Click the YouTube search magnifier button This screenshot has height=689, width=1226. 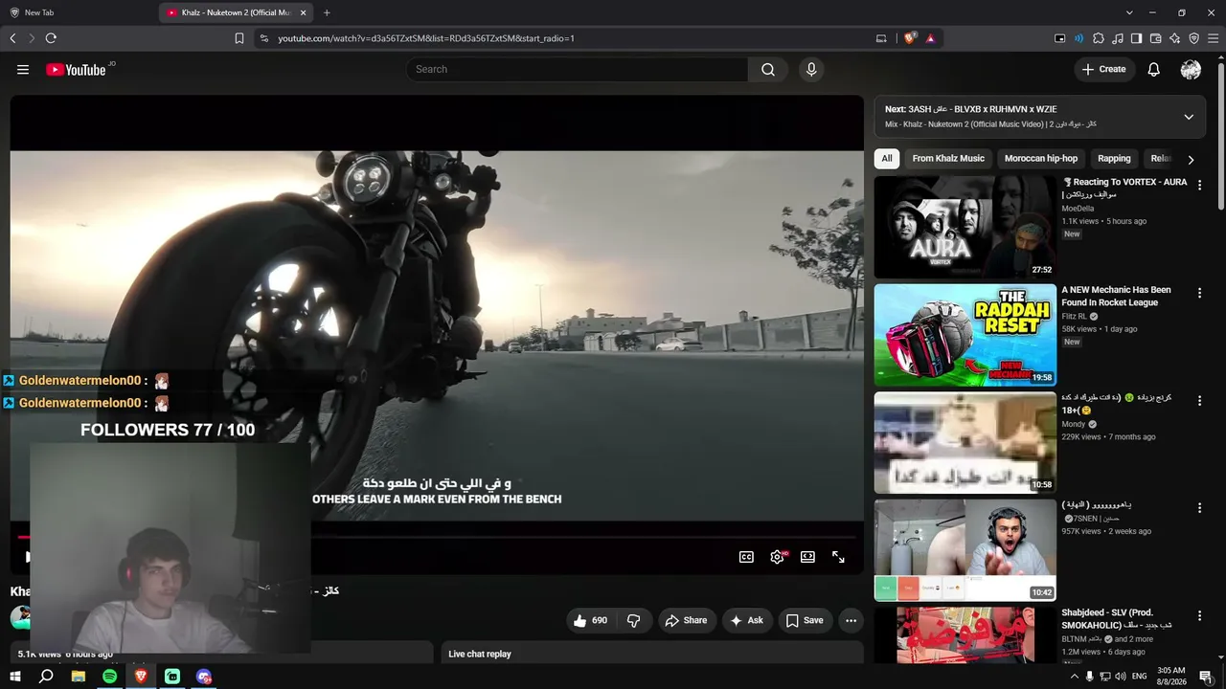pyautogui.click(x=768, y=69)
